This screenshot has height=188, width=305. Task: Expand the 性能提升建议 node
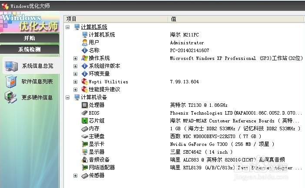(x=75, y=89)
